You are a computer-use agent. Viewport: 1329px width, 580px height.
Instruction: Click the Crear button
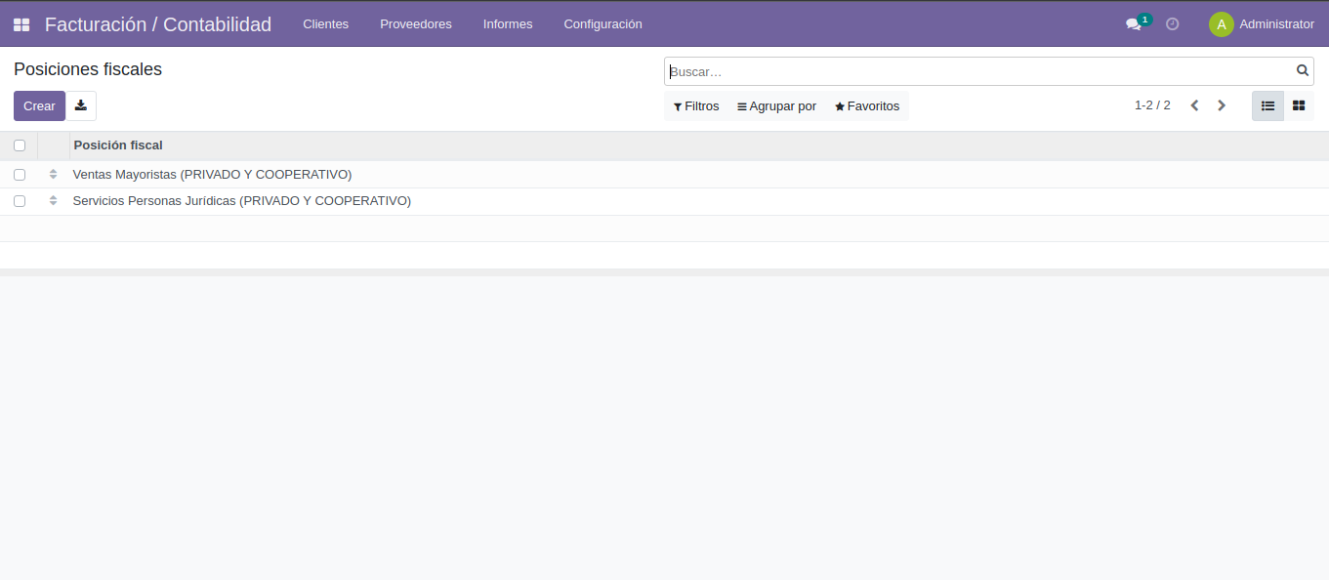[39, 105]
